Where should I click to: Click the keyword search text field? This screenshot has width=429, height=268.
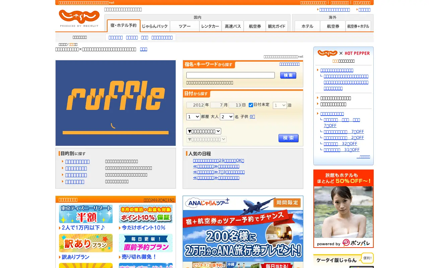231,75
